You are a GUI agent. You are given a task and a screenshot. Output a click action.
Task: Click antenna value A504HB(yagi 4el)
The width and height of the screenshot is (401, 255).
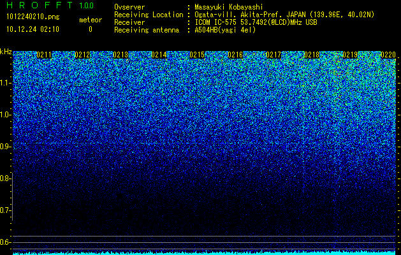pos(225,30)
